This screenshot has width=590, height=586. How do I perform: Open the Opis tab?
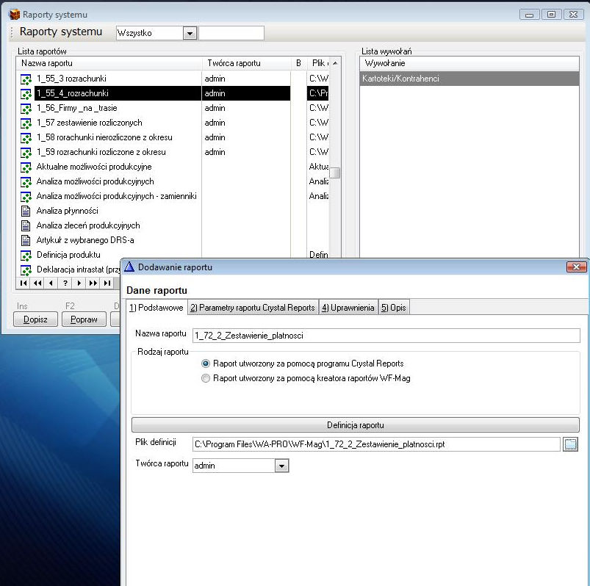coord(393,308)
